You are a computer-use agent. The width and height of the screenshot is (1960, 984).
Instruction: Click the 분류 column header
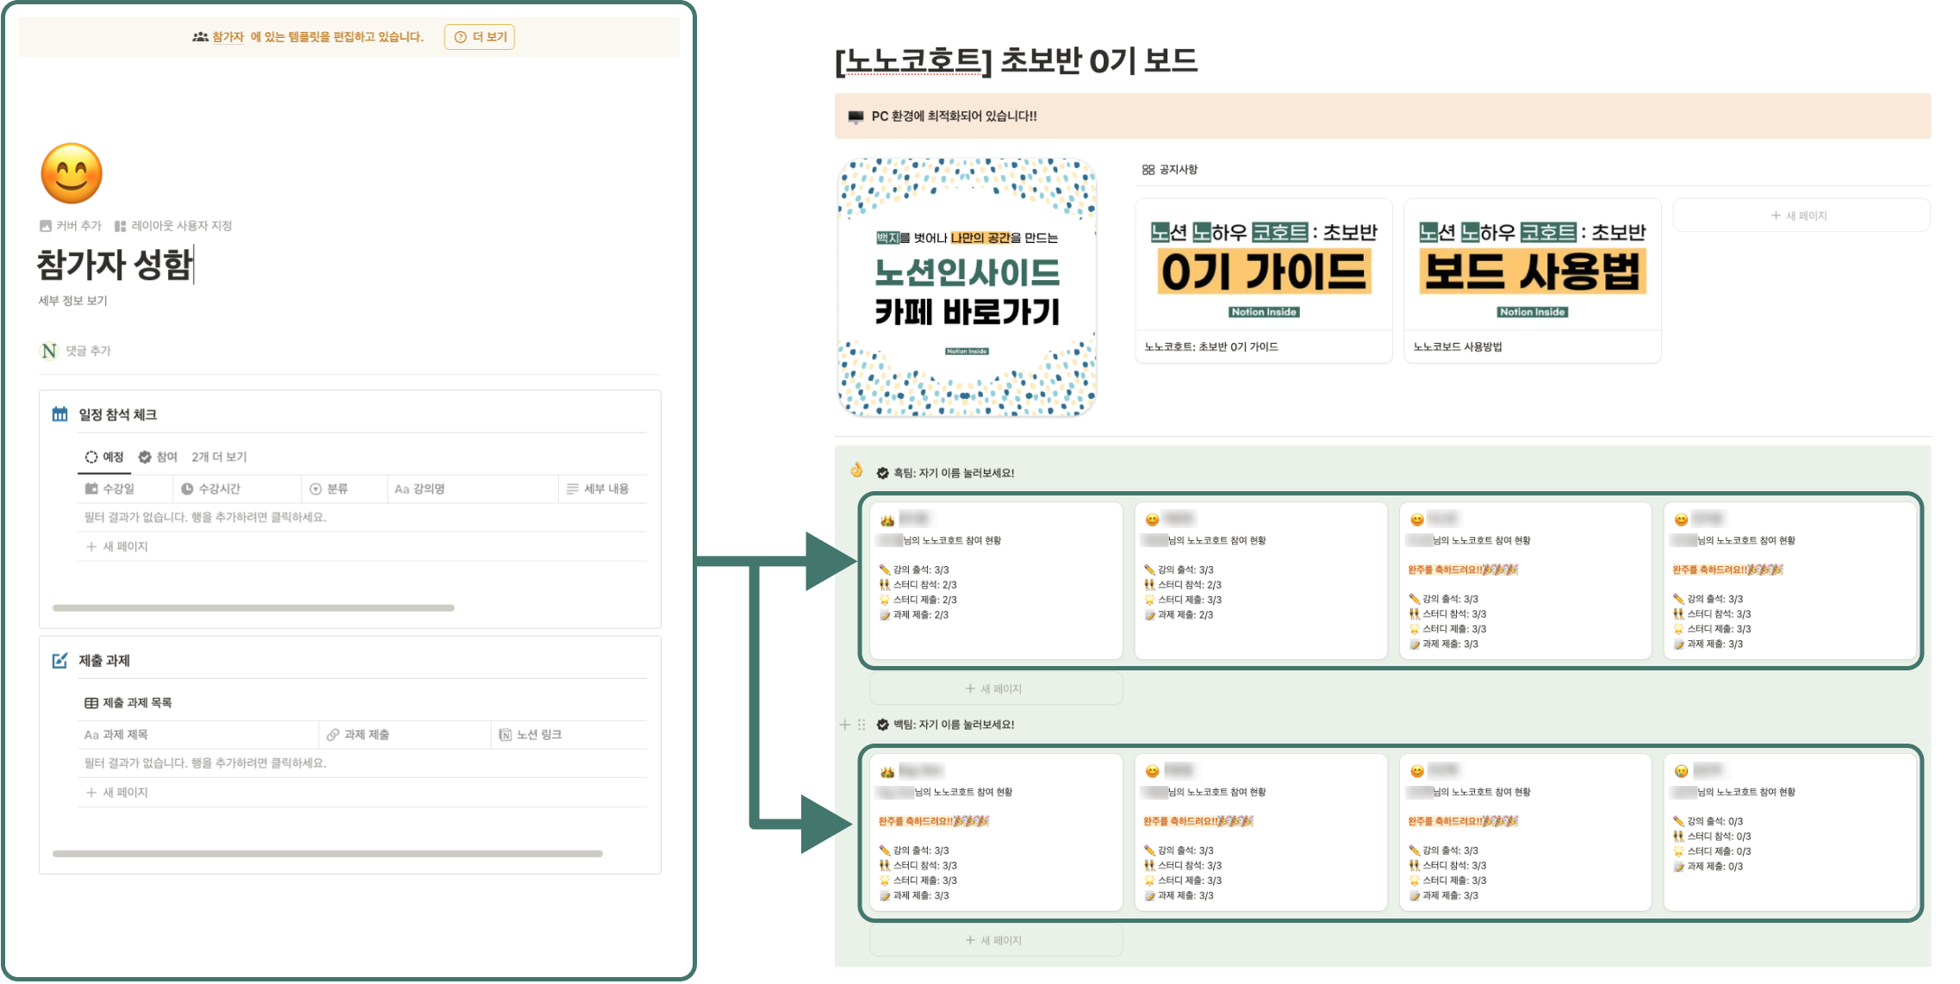[x=344, y=489]
